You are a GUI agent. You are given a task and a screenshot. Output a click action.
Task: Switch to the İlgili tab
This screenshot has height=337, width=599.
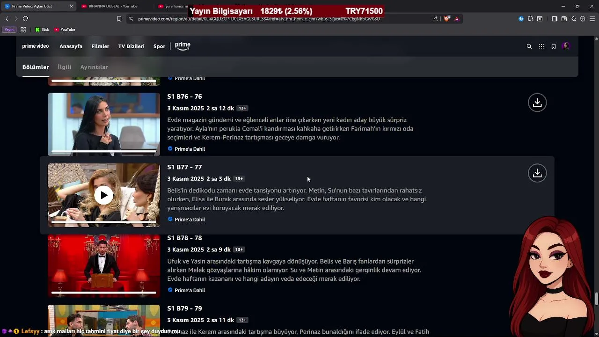65,67
